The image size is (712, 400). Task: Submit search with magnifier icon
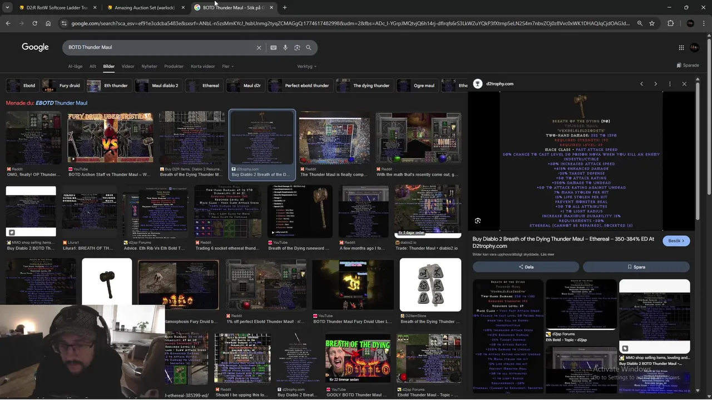pyautogui.click(x=309, y=48)
